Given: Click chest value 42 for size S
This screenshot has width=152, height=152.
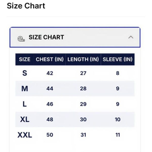Looking at the screenshot, I should pyautogui.click(x=50, y=73).
